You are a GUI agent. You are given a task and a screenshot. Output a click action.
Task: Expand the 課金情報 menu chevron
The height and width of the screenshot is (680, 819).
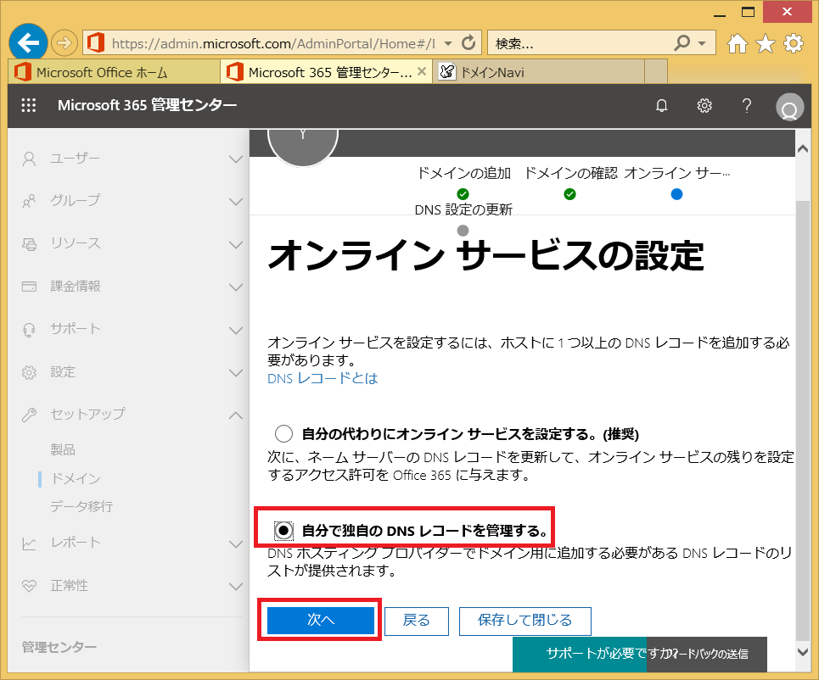click(236, 287)
